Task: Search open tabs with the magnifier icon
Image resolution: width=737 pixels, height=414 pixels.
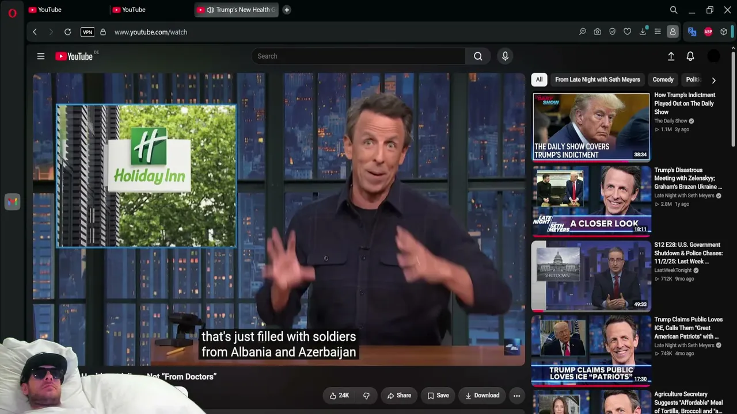Action: (674, 10)
